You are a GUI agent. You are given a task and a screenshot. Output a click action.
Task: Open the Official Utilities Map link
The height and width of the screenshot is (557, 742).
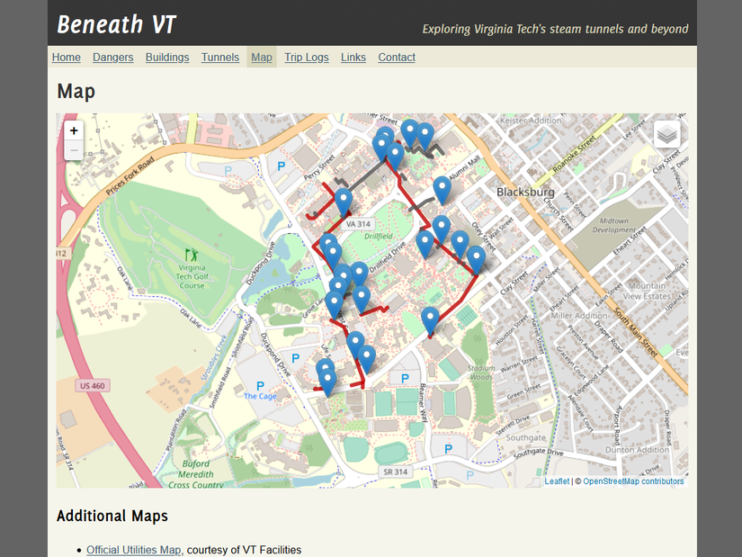pyautogui.click(x=133, y=550)
